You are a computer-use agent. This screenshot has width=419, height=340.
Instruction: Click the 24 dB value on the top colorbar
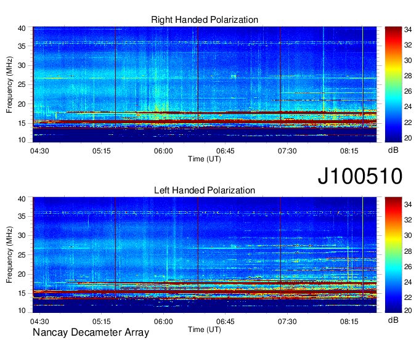coord(408,107)
